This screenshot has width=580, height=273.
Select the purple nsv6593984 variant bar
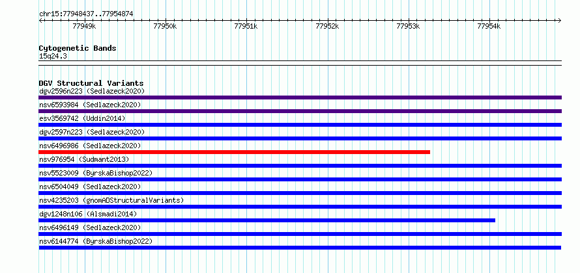click(x=300, y=111)
